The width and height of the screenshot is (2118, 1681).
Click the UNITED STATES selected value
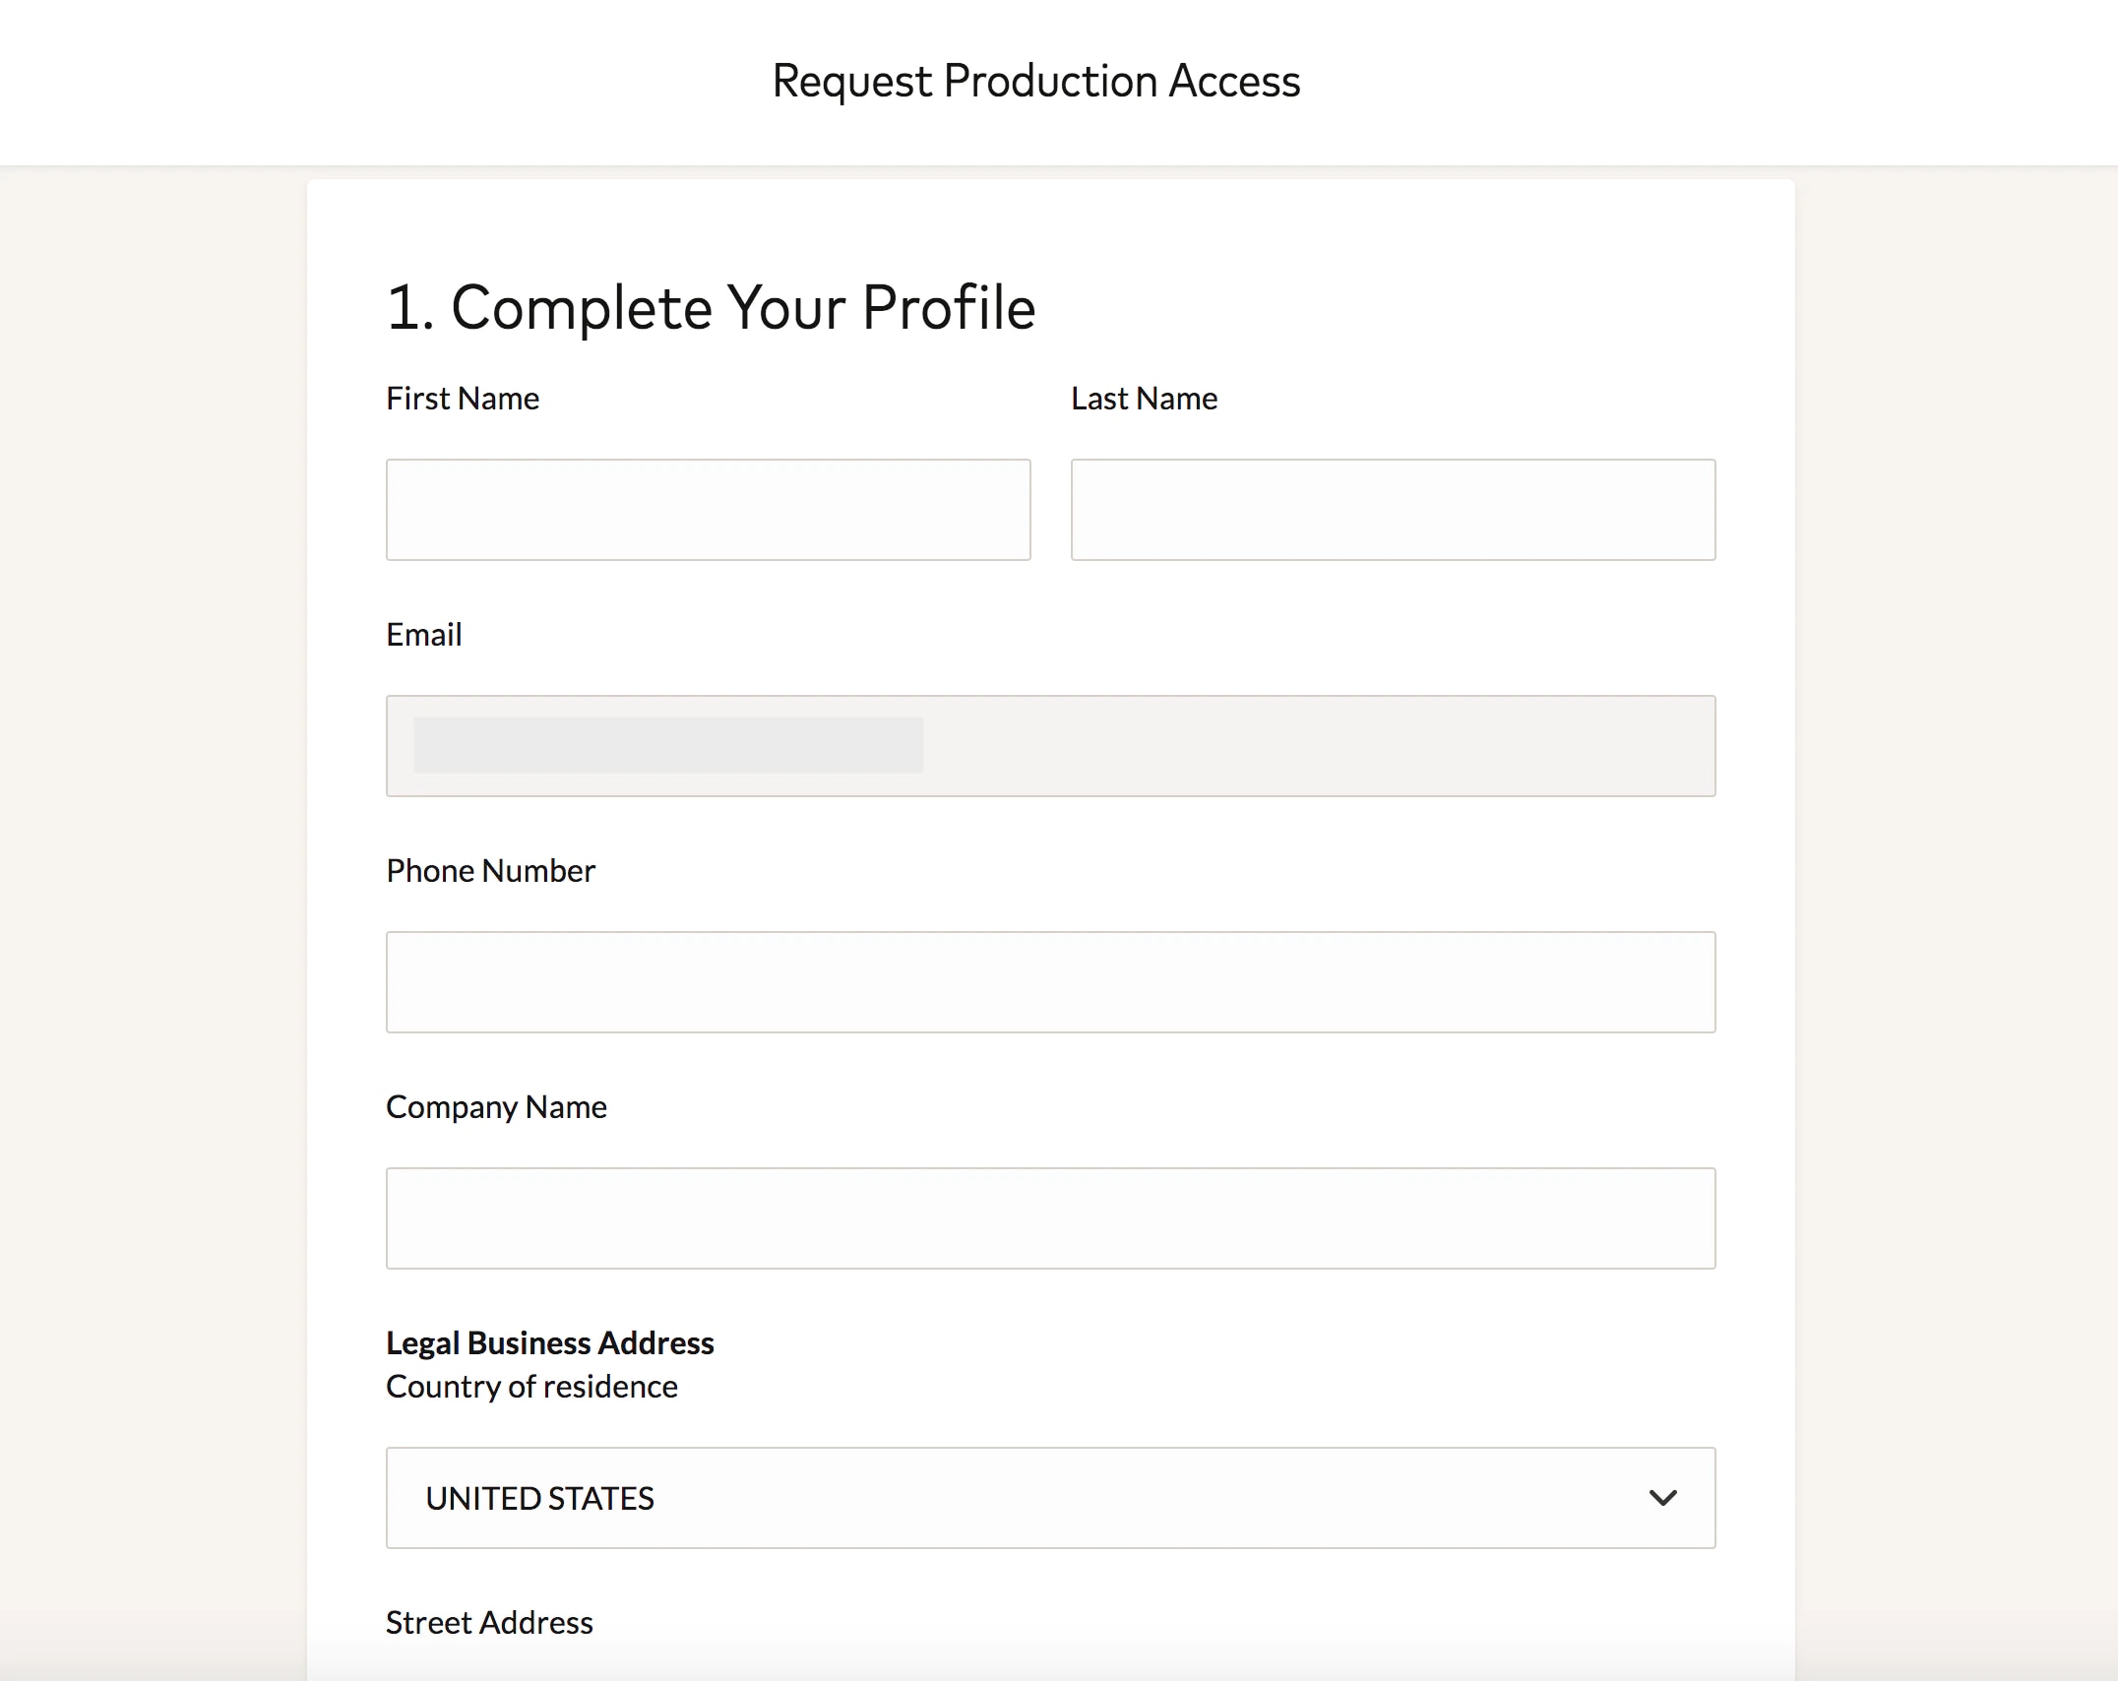click(539, 1498)
